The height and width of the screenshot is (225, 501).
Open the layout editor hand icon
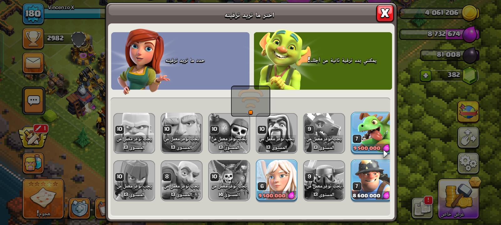click(x=468, y=137)
